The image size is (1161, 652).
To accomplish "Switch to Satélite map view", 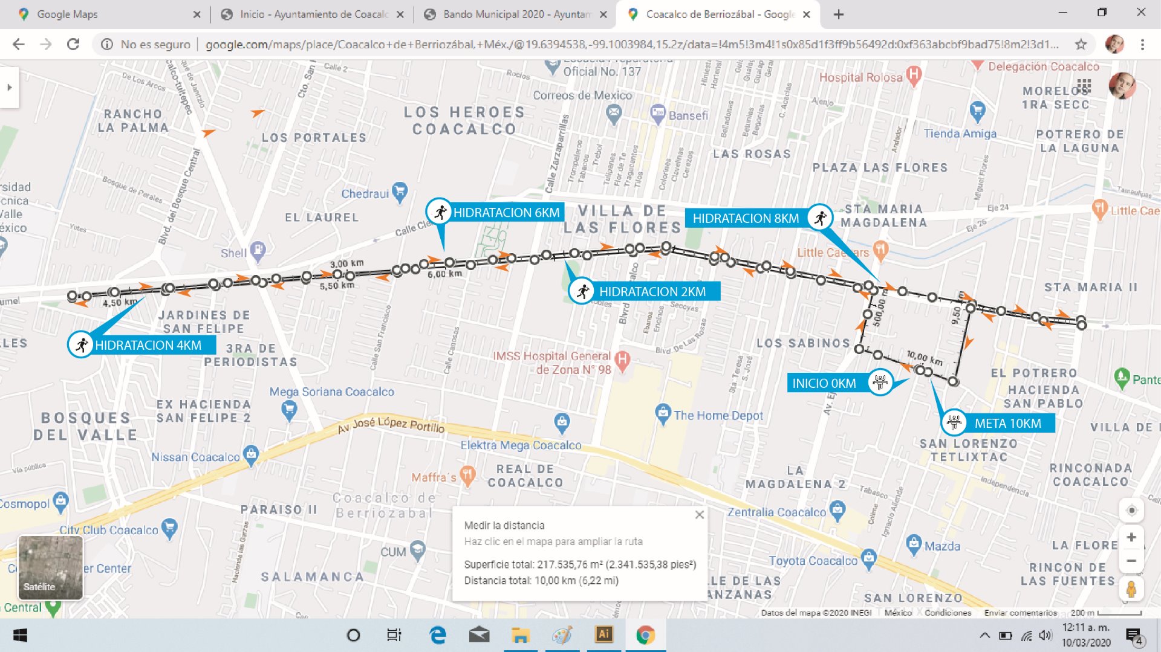I will [x=50, y=567].
